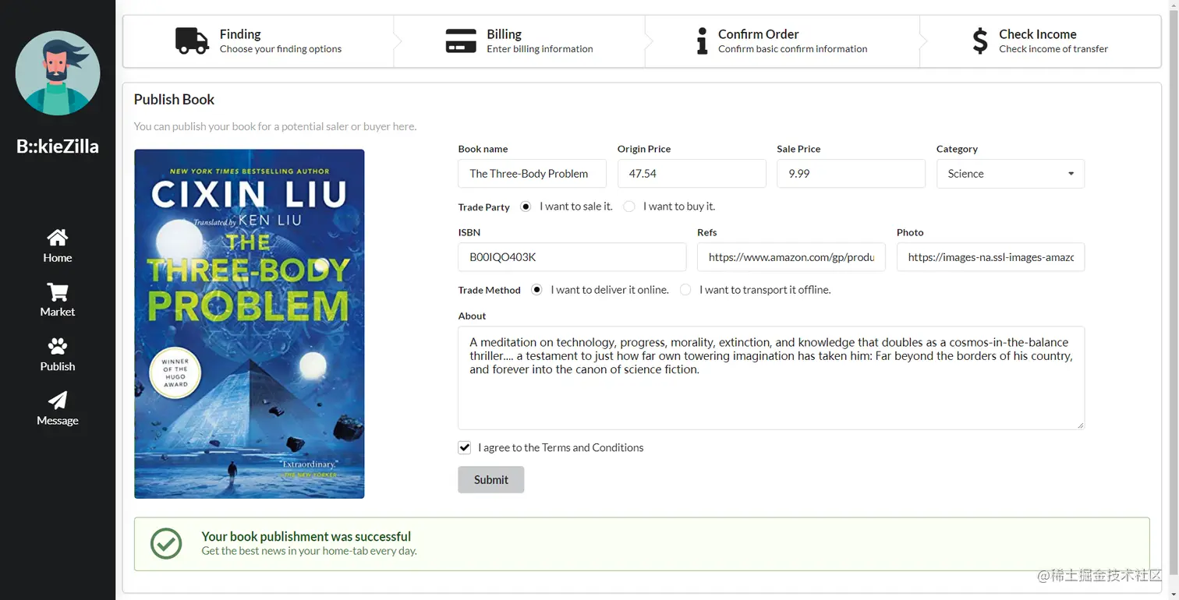The image size is (1179, 600).
Task: Click the truck icon for Finding step
Action: coord(192,41)
